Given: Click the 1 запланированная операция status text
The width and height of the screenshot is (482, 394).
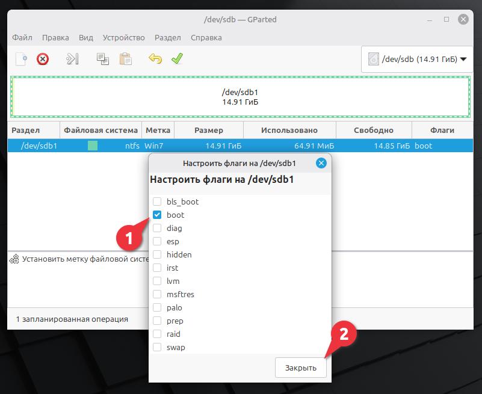Looking at the screenshot, I should coord(72,319).
